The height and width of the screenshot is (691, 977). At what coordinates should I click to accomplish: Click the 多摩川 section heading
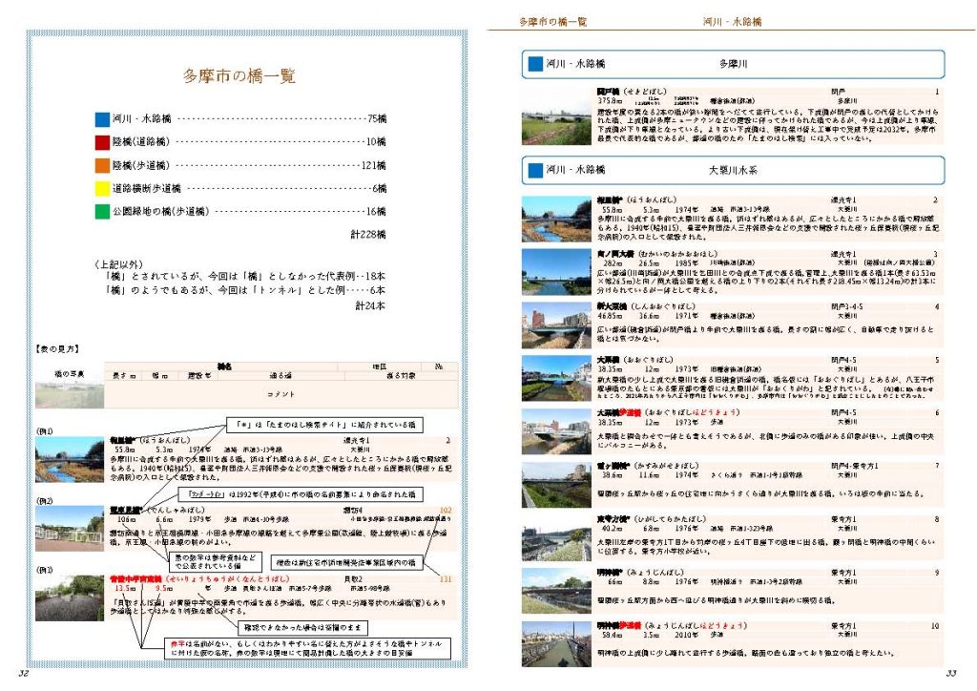tap(734, 64)
